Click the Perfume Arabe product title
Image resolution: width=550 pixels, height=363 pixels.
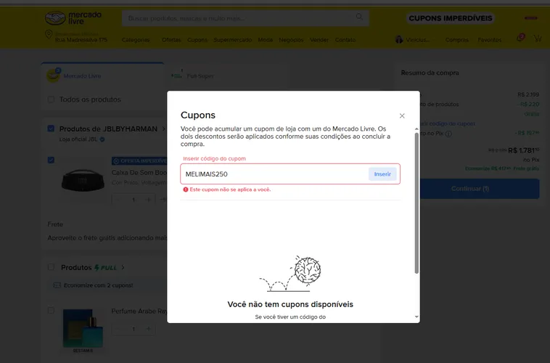(x=139, y=311)
